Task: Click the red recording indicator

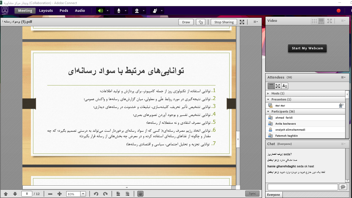Action: click(339, 11)
